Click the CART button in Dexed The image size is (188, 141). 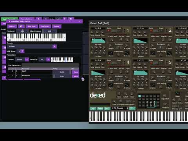pyautogui.click(x=93, y=108)
